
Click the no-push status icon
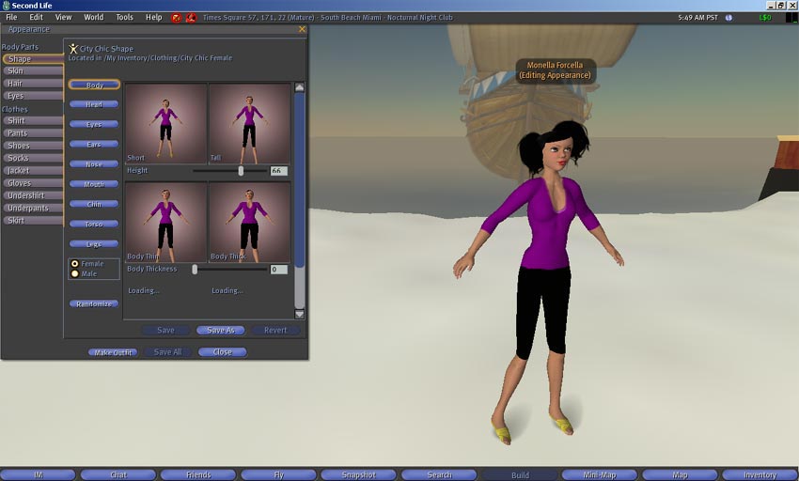point(191,17)
